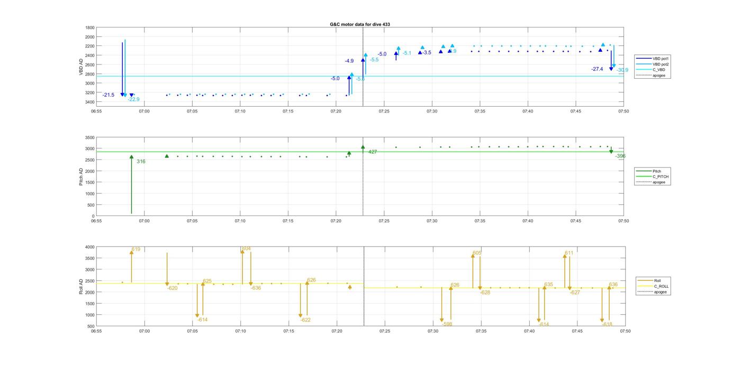Click the "636" roll move label
This screenshot has width=741, height=366.
tap(613, 285)
